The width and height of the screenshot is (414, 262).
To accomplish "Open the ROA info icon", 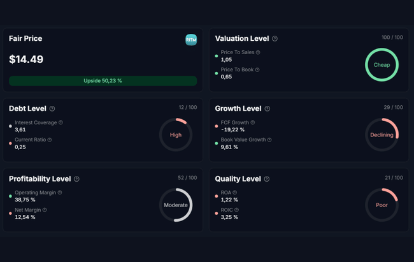I will (x=235, y=193).
